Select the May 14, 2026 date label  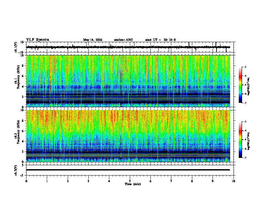tap(93, 40)
